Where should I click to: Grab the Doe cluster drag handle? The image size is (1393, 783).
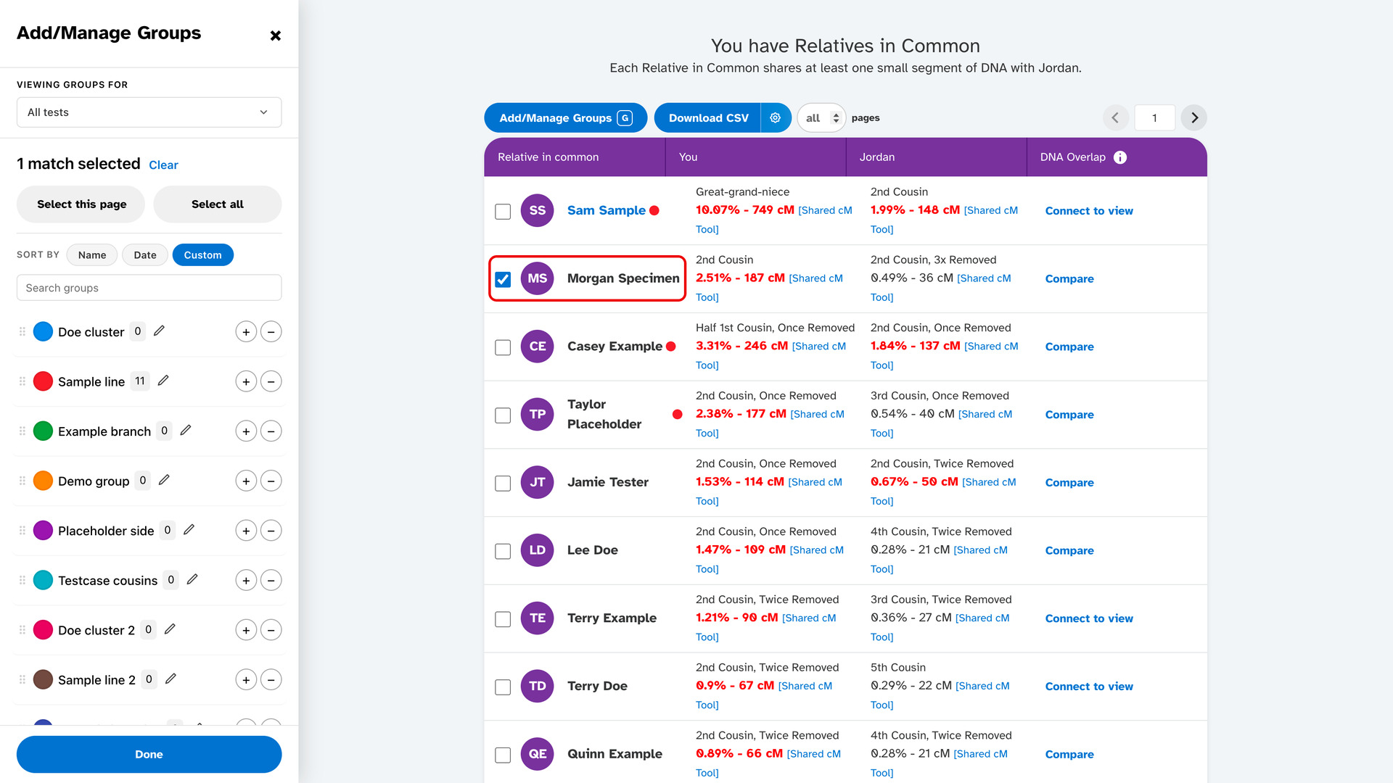pyautogui.click(x=22, y=331)
